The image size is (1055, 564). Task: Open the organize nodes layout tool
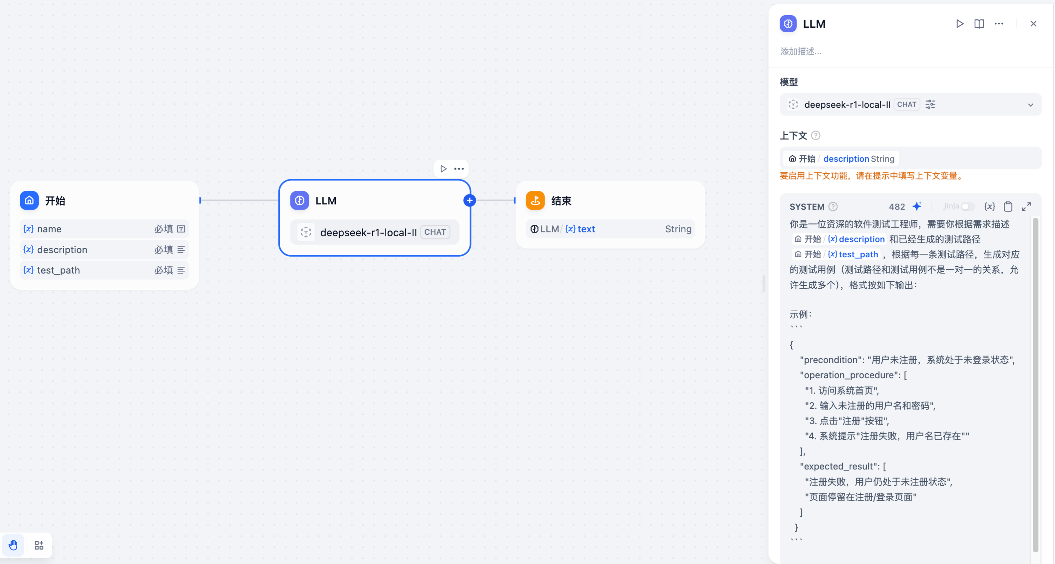39,545
